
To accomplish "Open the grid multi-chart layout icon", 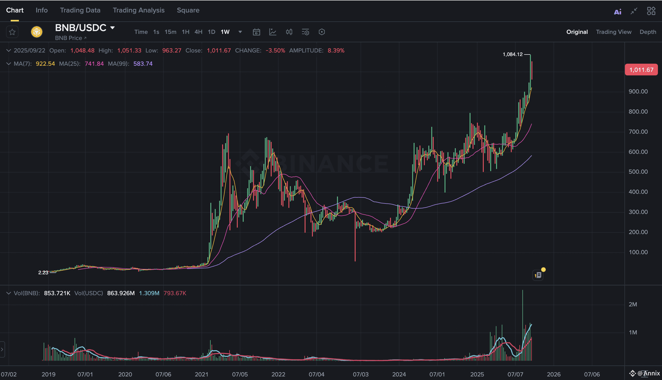I will click(651, 11).
